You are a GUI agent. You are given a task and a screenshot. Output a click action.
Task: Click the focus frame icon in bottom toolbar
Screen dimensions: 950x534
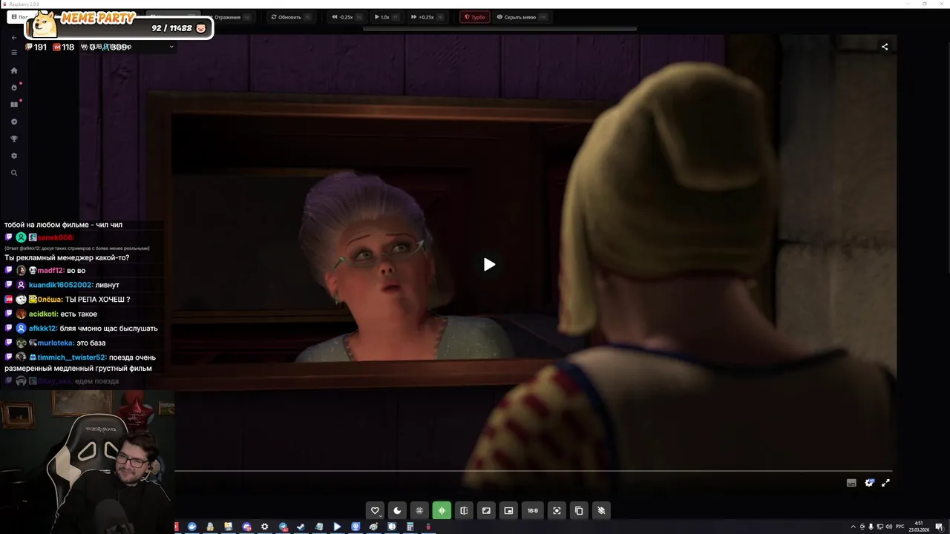coord(557,510)
